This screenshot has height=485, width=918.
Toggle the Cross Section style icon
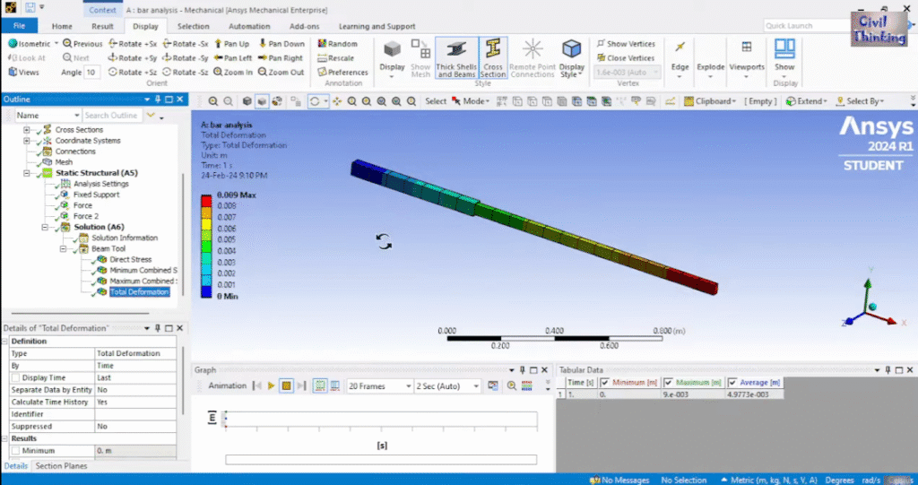(493, 57)
